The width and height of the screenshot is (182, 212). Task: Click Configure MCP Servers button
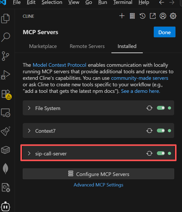coord(98,174)
